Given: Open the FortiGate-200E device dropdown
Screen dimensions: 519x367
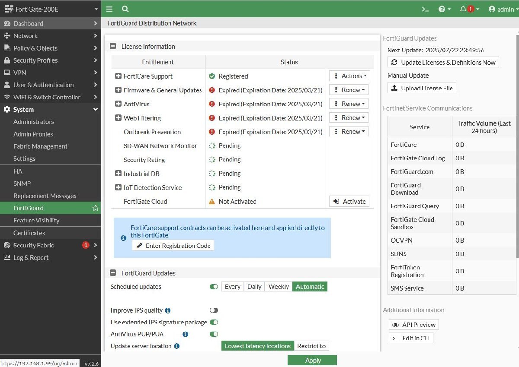Looking at the screenshot, I should (x=51, y=9).
